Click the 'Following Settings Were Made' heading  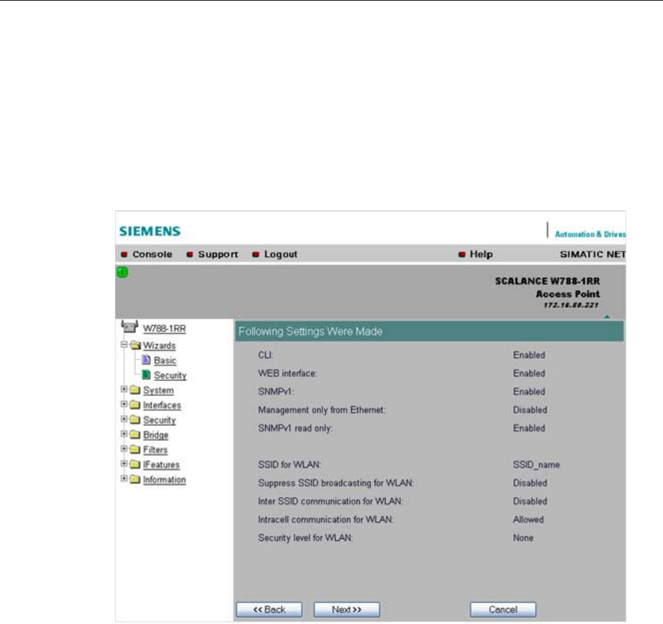tap(311, 331)
